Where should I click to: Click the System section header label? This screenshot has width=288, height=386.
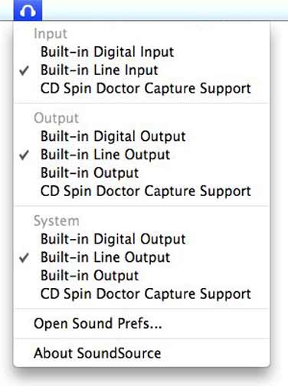tap(57, 221)
